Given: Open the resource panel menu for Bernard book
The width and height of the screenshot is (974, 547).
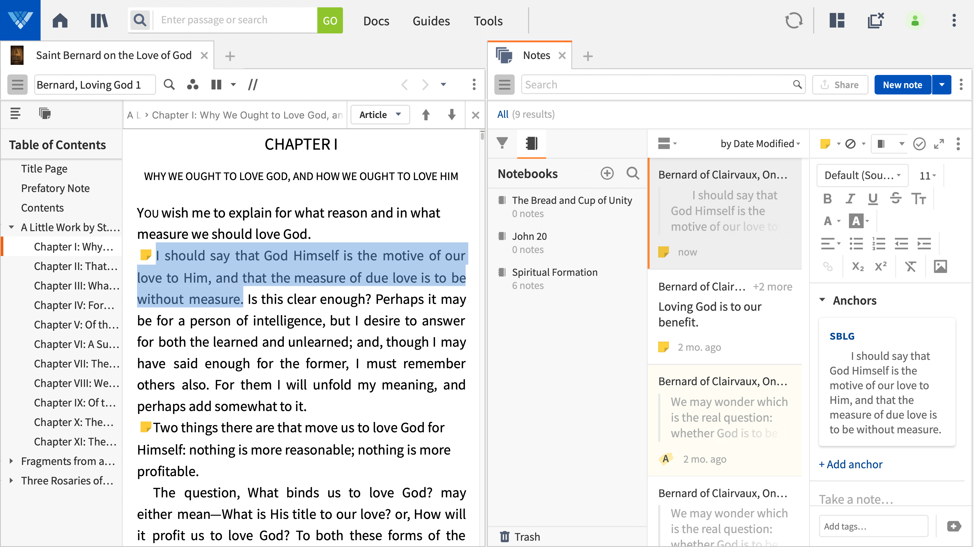Looking at the screenshot, I should coord(18,85).
